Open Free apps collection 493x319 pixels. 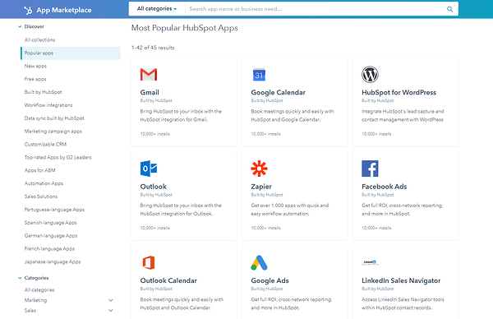coord(35,79)
